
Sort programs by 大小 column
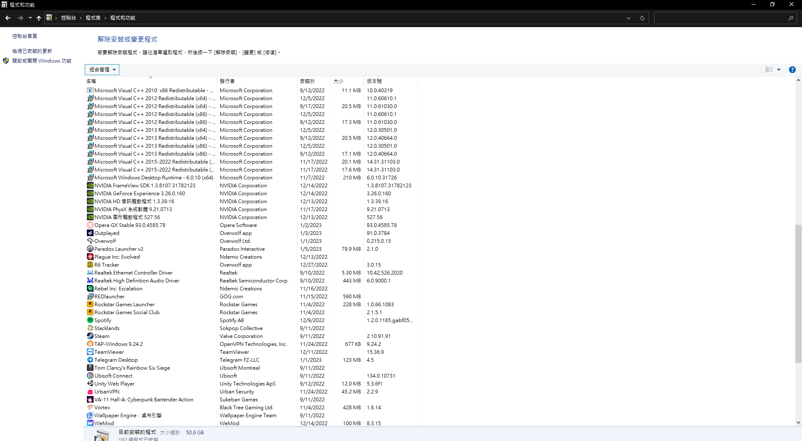pyautogui.click(x=348, y=81)
